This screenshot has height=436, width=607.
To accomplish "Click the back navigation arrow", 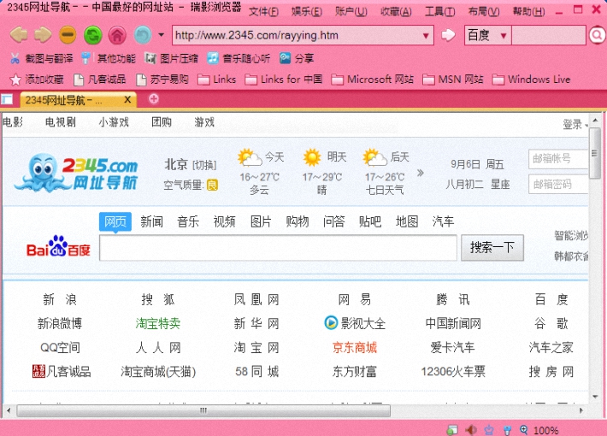I will point(19,35).
